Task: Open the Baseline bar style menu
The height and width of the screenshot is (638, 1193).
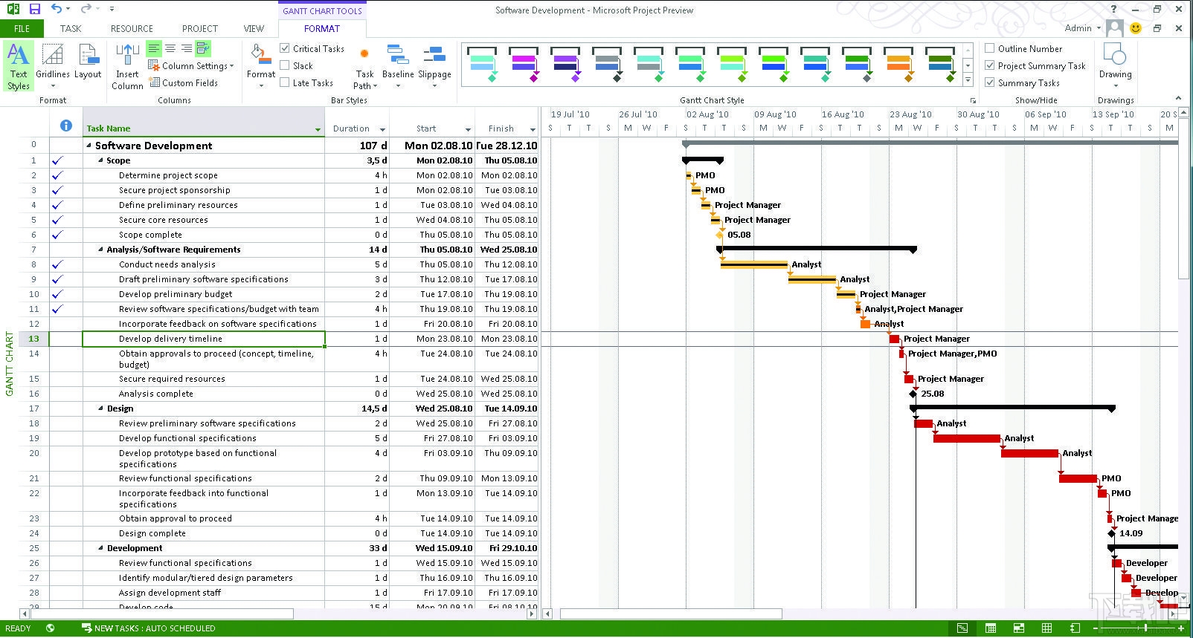Action: point(398,67)
